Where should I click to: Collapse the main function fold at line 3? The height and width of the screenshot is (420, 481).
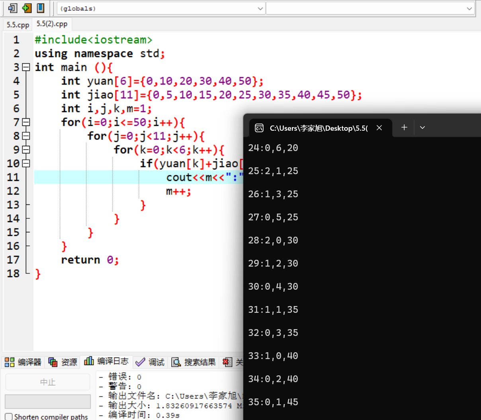(26, 67)
